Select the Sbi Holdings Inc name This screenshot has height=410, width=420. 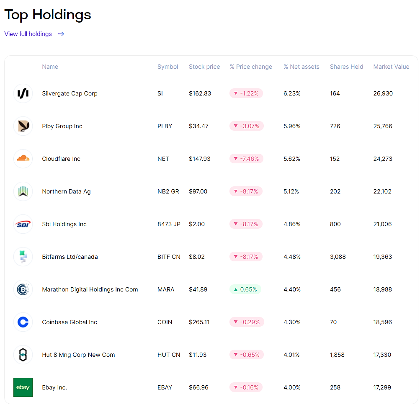(x=64, y=224)
